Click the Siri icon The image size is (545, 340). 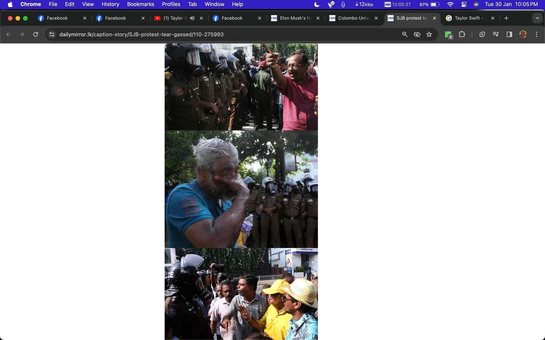pos(476,4)
